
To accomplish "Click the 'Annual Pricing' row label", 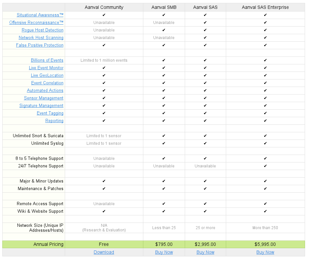I will [x=48, y=244].
